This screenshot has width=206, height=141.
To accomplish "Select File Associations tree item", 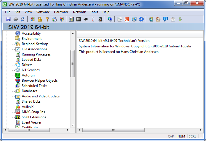I will 34,49.
